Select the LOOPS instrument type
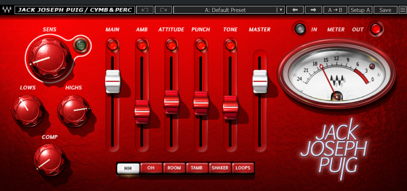The height and width of the screenshot is (191, 407). pos(243,168)
